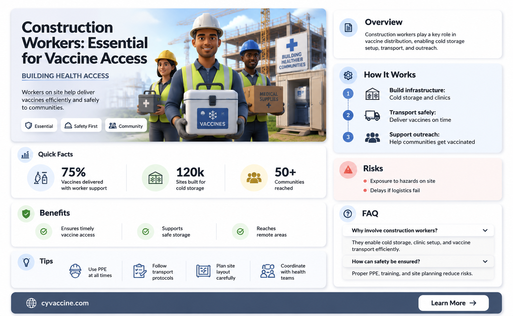Click the Ensures timely vaccine access benefit text
Screen dimensions: 513x316
[78, 232]
